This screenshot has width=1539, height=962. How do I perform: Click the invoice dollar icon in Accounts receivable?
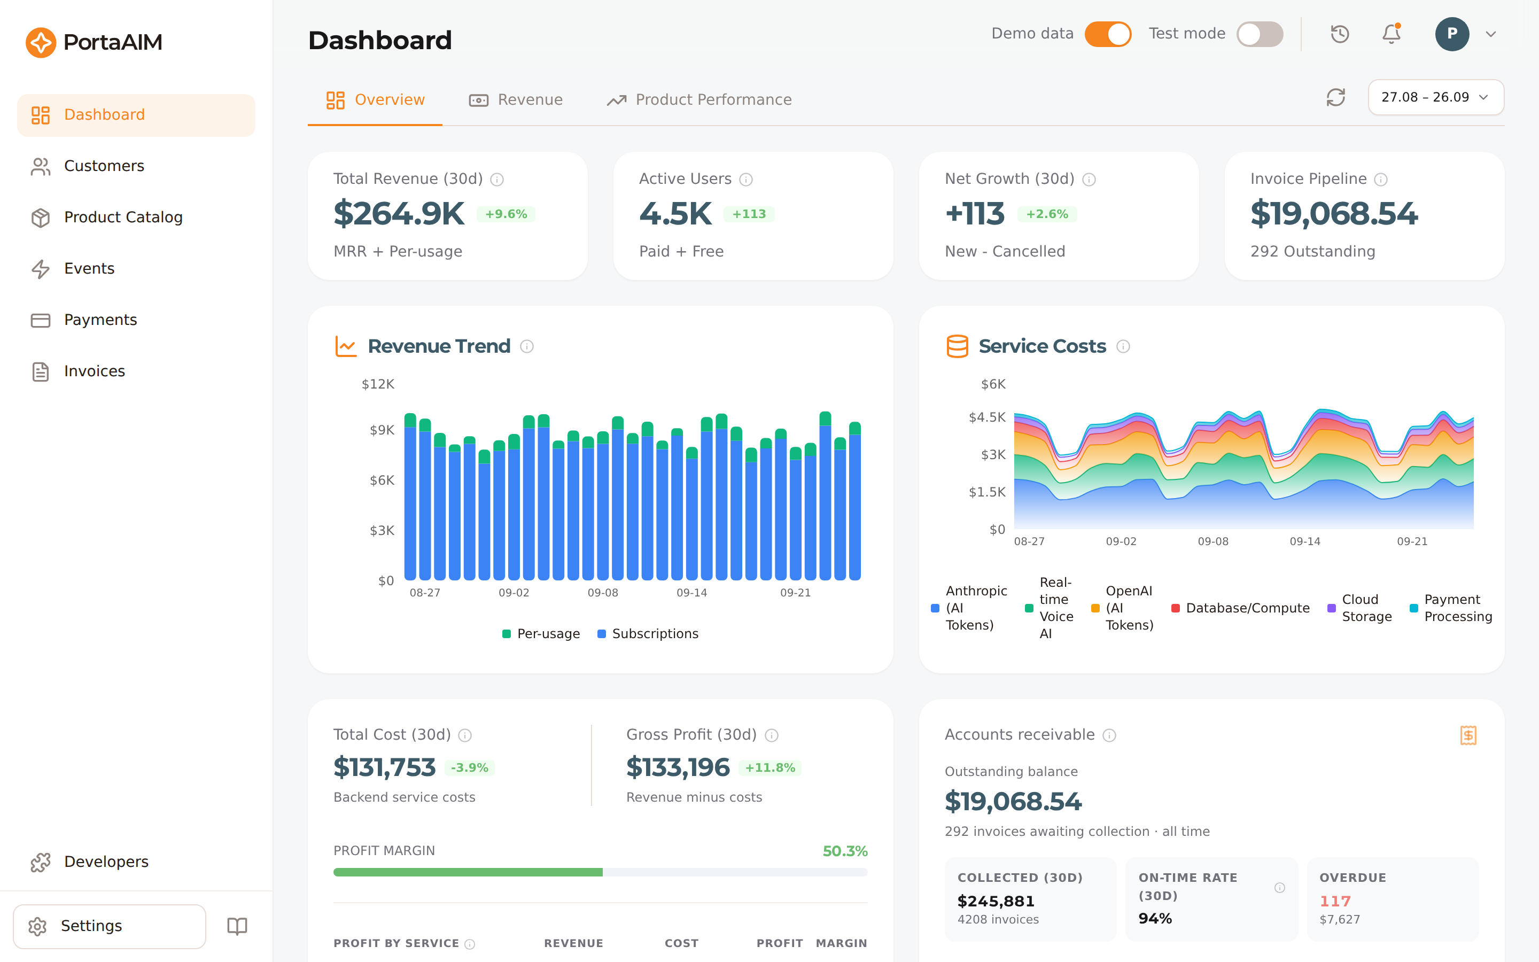1468,735
